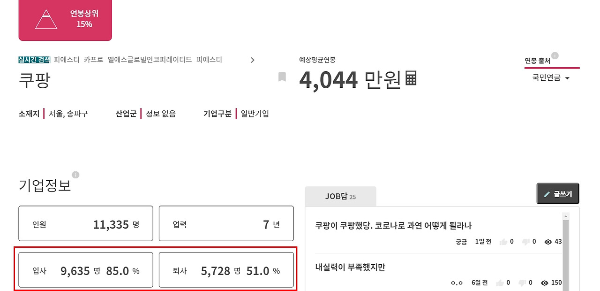
Task: Click the info icon beside 기업정보 heading
Action: (x=75, y=175)
